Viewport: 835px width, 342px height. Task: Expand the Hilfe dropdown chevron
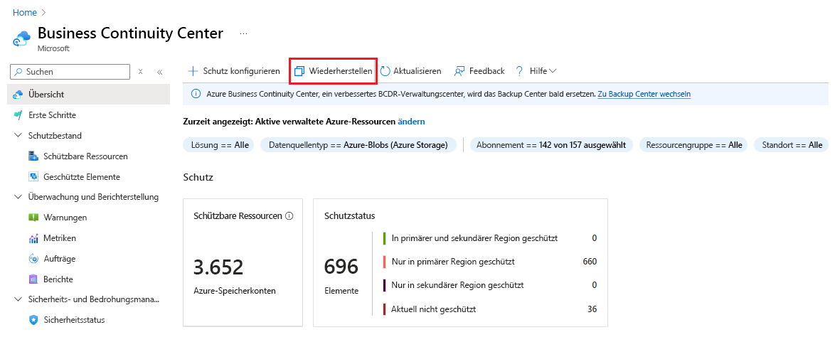[x=553, y=71]
